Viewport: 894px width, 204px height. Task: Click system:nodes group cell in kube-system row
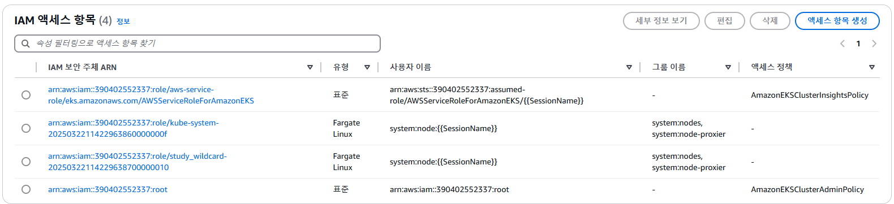[689, 128]
